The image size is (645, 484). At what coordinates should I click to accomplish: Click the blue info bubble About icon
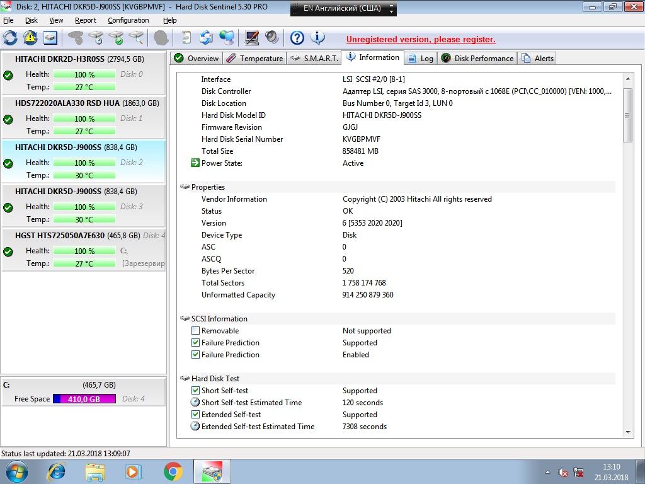coord(317,38)
